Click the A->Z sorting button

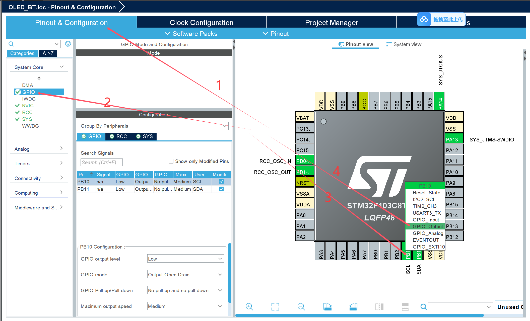tap(48, 53)
